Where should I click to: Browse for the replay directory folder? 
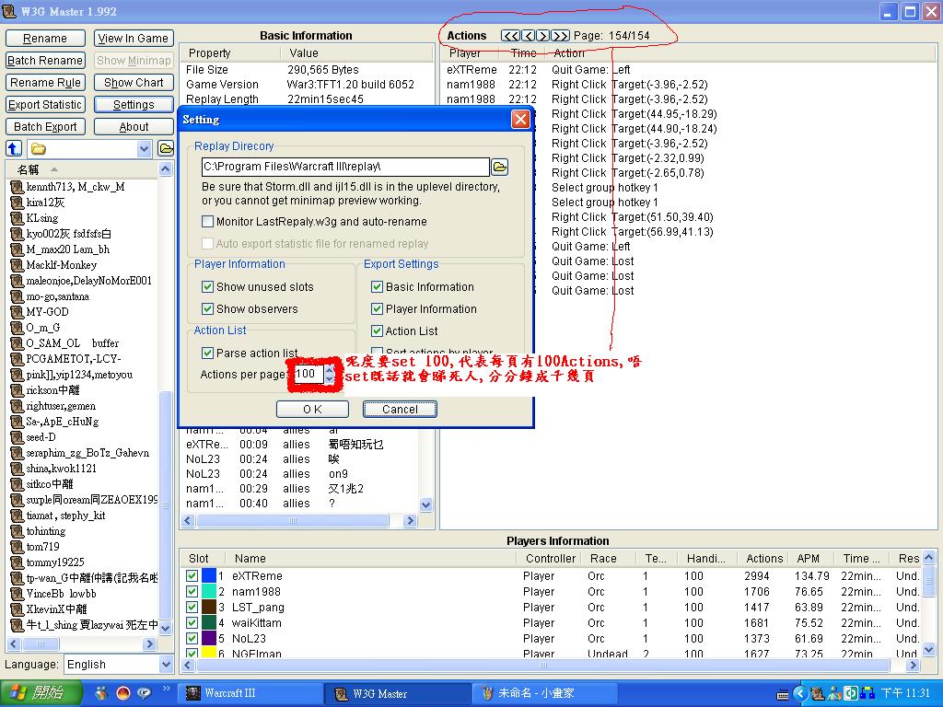point(499,167)
